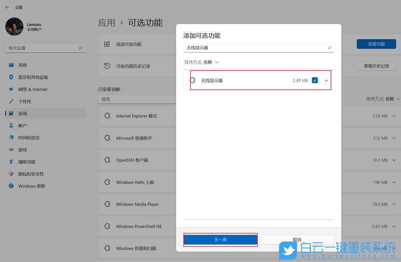Uncheck the 无线显示器 checkbox
Screen dimensions: 401x262
click(315, 80)
